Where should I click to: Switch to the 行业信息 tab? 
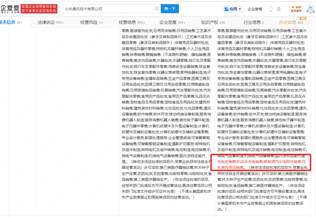coord(253,22)
